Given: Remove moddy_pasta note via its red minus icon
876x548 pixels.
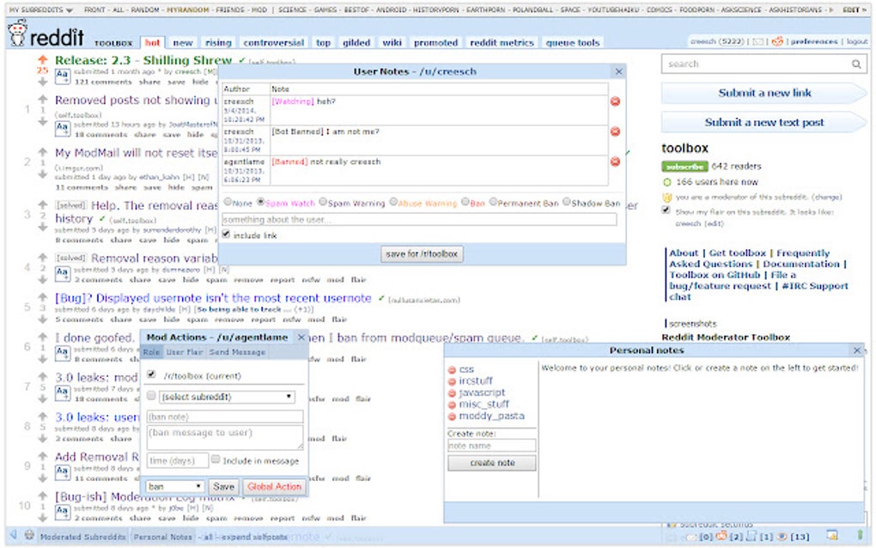Looking at the screenshot, I should point(453,416).
